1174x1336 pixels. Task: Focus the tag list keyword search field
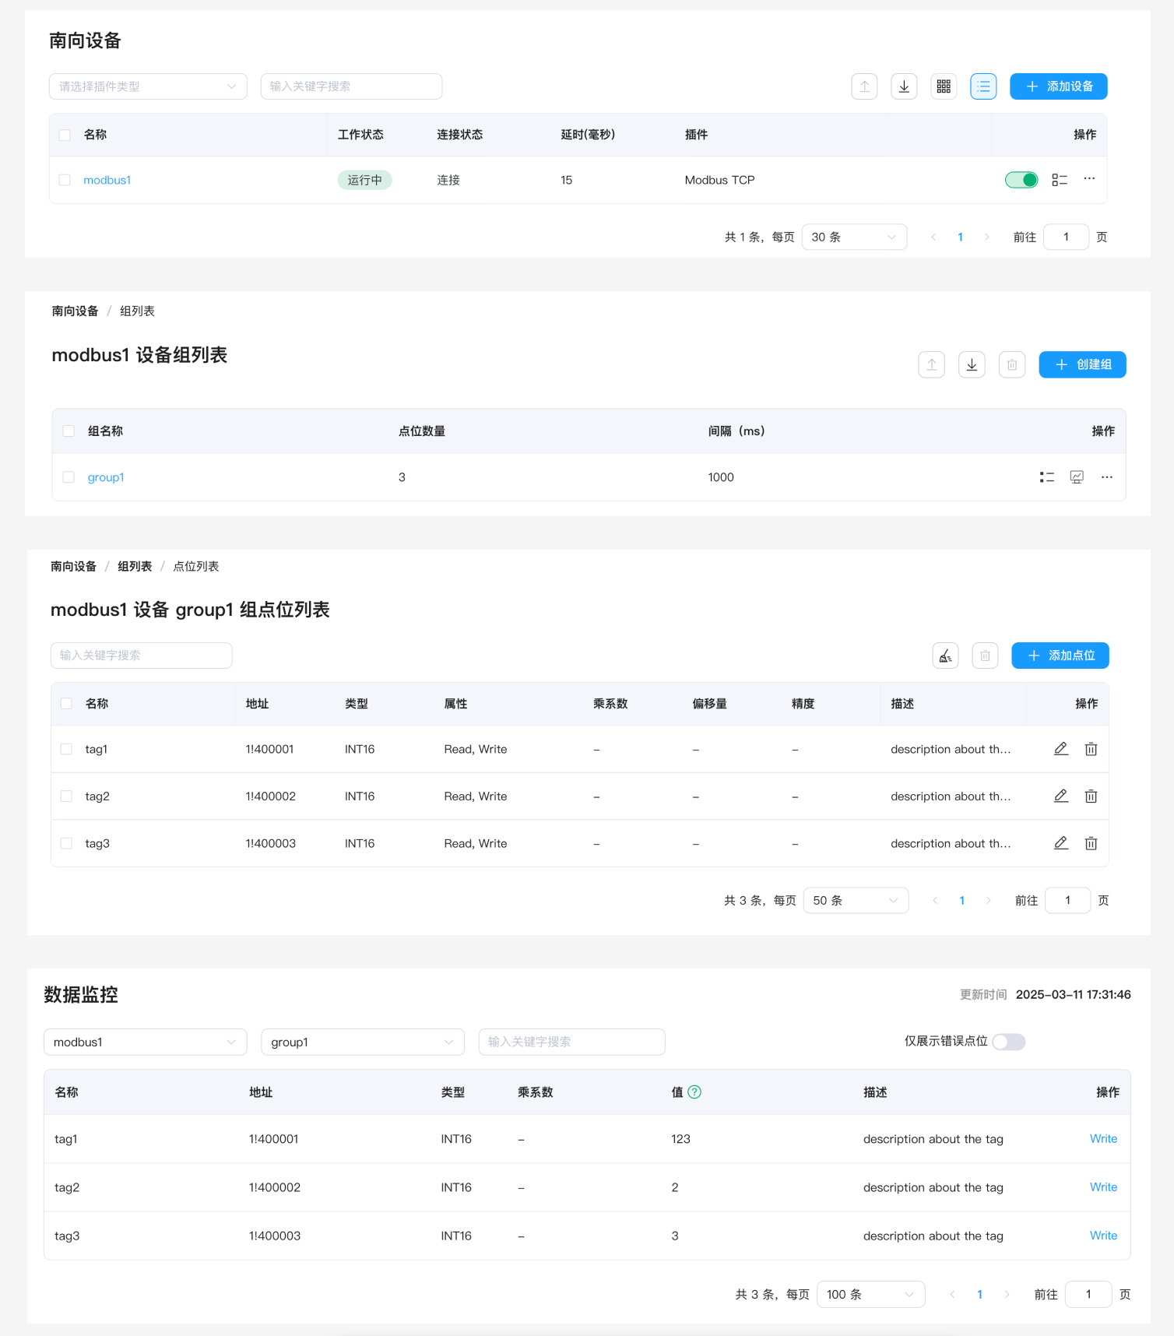(141, 656)
